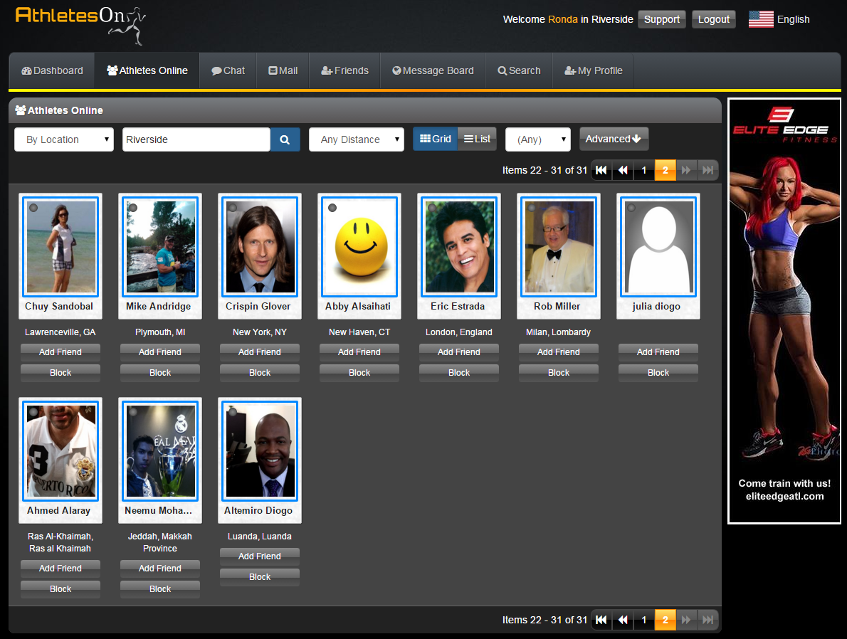The image size is (847, 639).
Task: Jump to first page in top pagination
Action: tap(601, 170)
